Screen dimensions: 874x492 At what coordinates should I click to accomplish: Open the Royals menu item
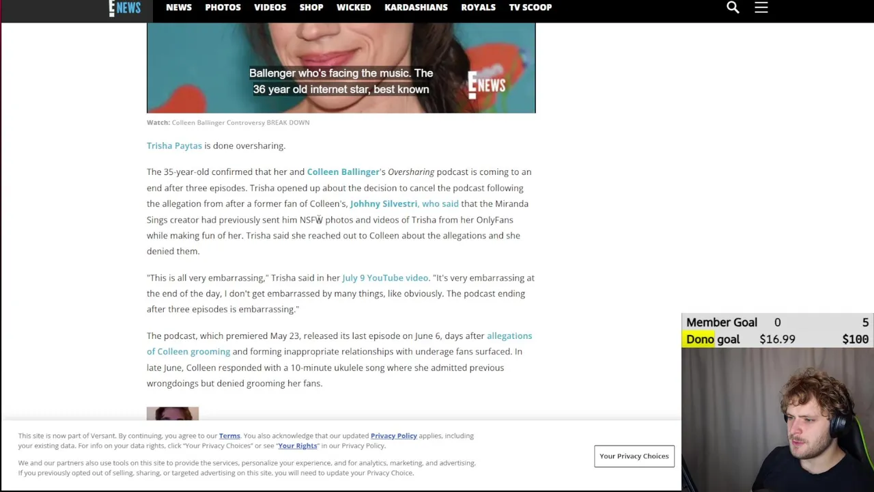click(478, 8)
